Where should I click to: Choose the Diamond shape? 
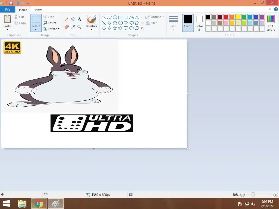click(110, 23)
